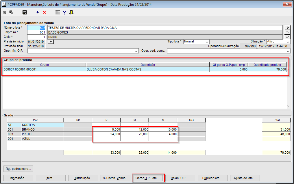
Task: Click the Número lote field with 525
Action: 36,28
